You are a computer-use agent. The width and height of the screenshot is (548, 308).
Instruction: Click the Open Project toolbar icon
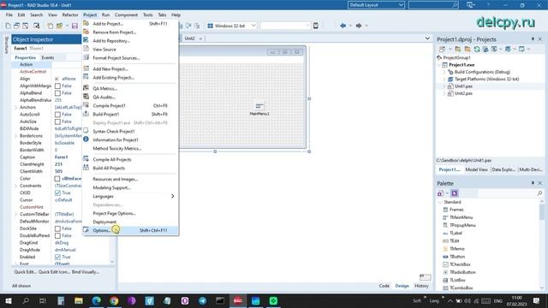pos(60,26)
